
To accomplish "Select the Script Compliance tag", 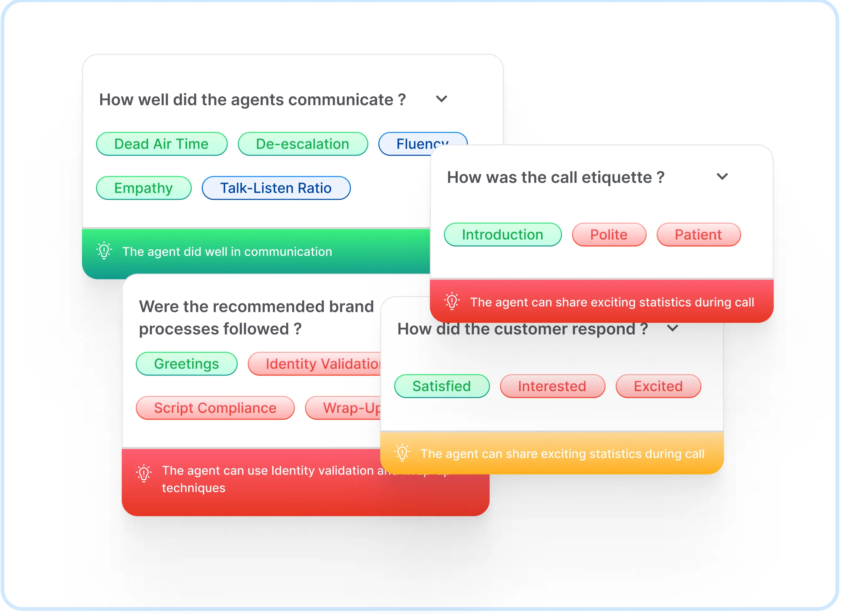I will point(215,408).
